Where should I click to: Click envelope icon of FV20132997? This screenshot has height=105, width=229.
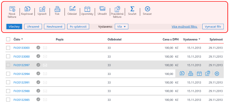tap(45, 65)
